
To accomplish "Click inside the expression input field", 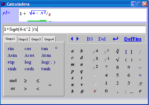I will point(74,29).
